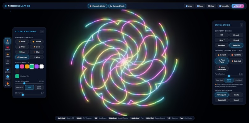Enable Mirror Y symmetry
Screen dimensions: 249x123
click(222, 40)
